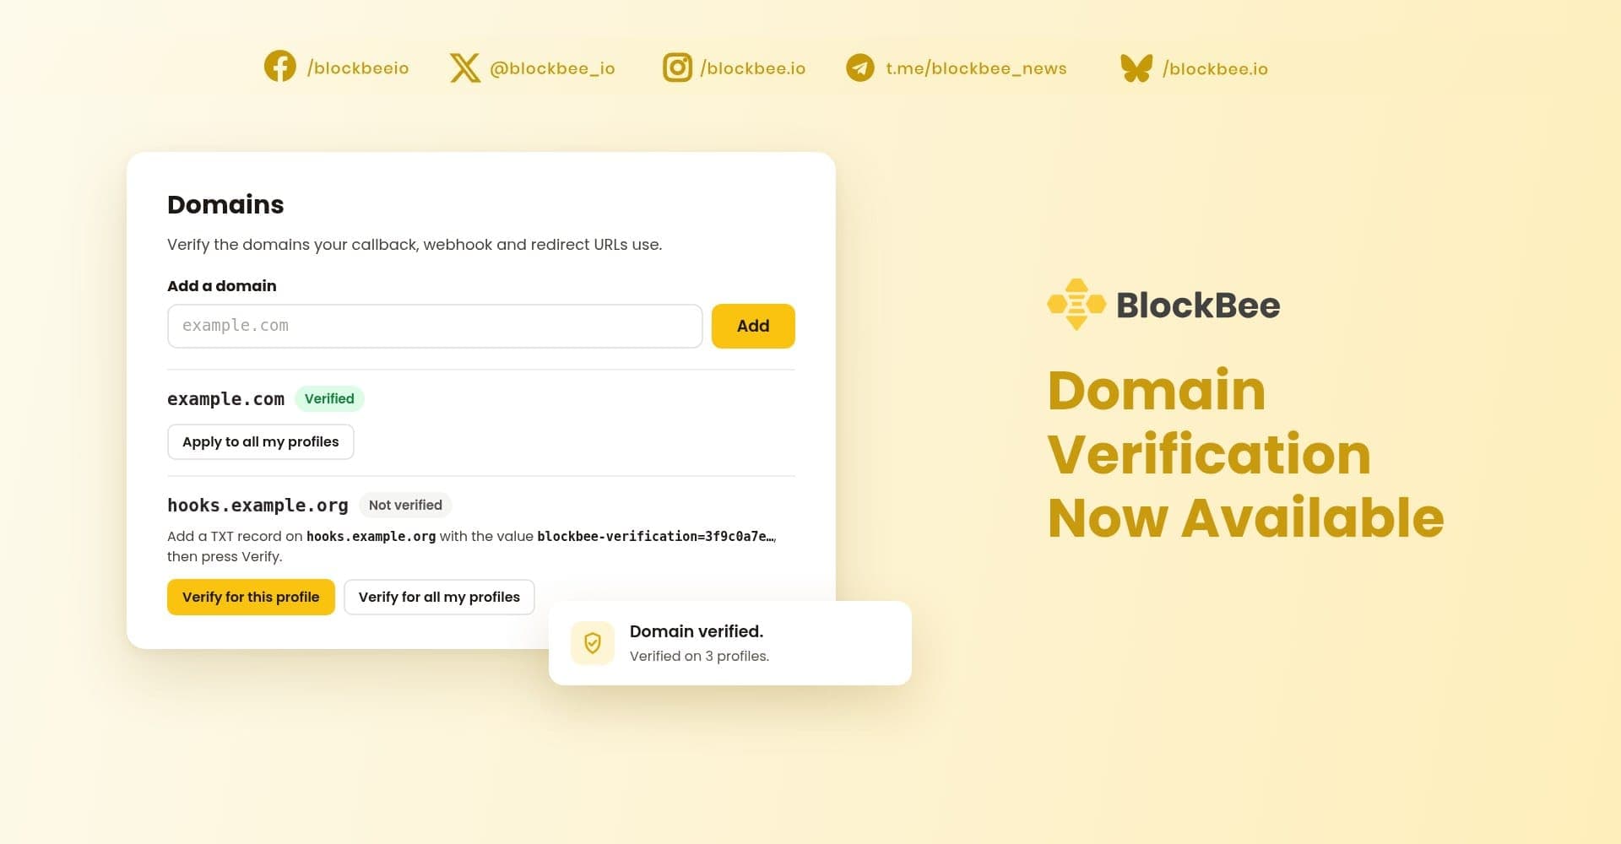Click the shield check icon in notification
Screen dimensions: 1621x844
click(593, 643)
